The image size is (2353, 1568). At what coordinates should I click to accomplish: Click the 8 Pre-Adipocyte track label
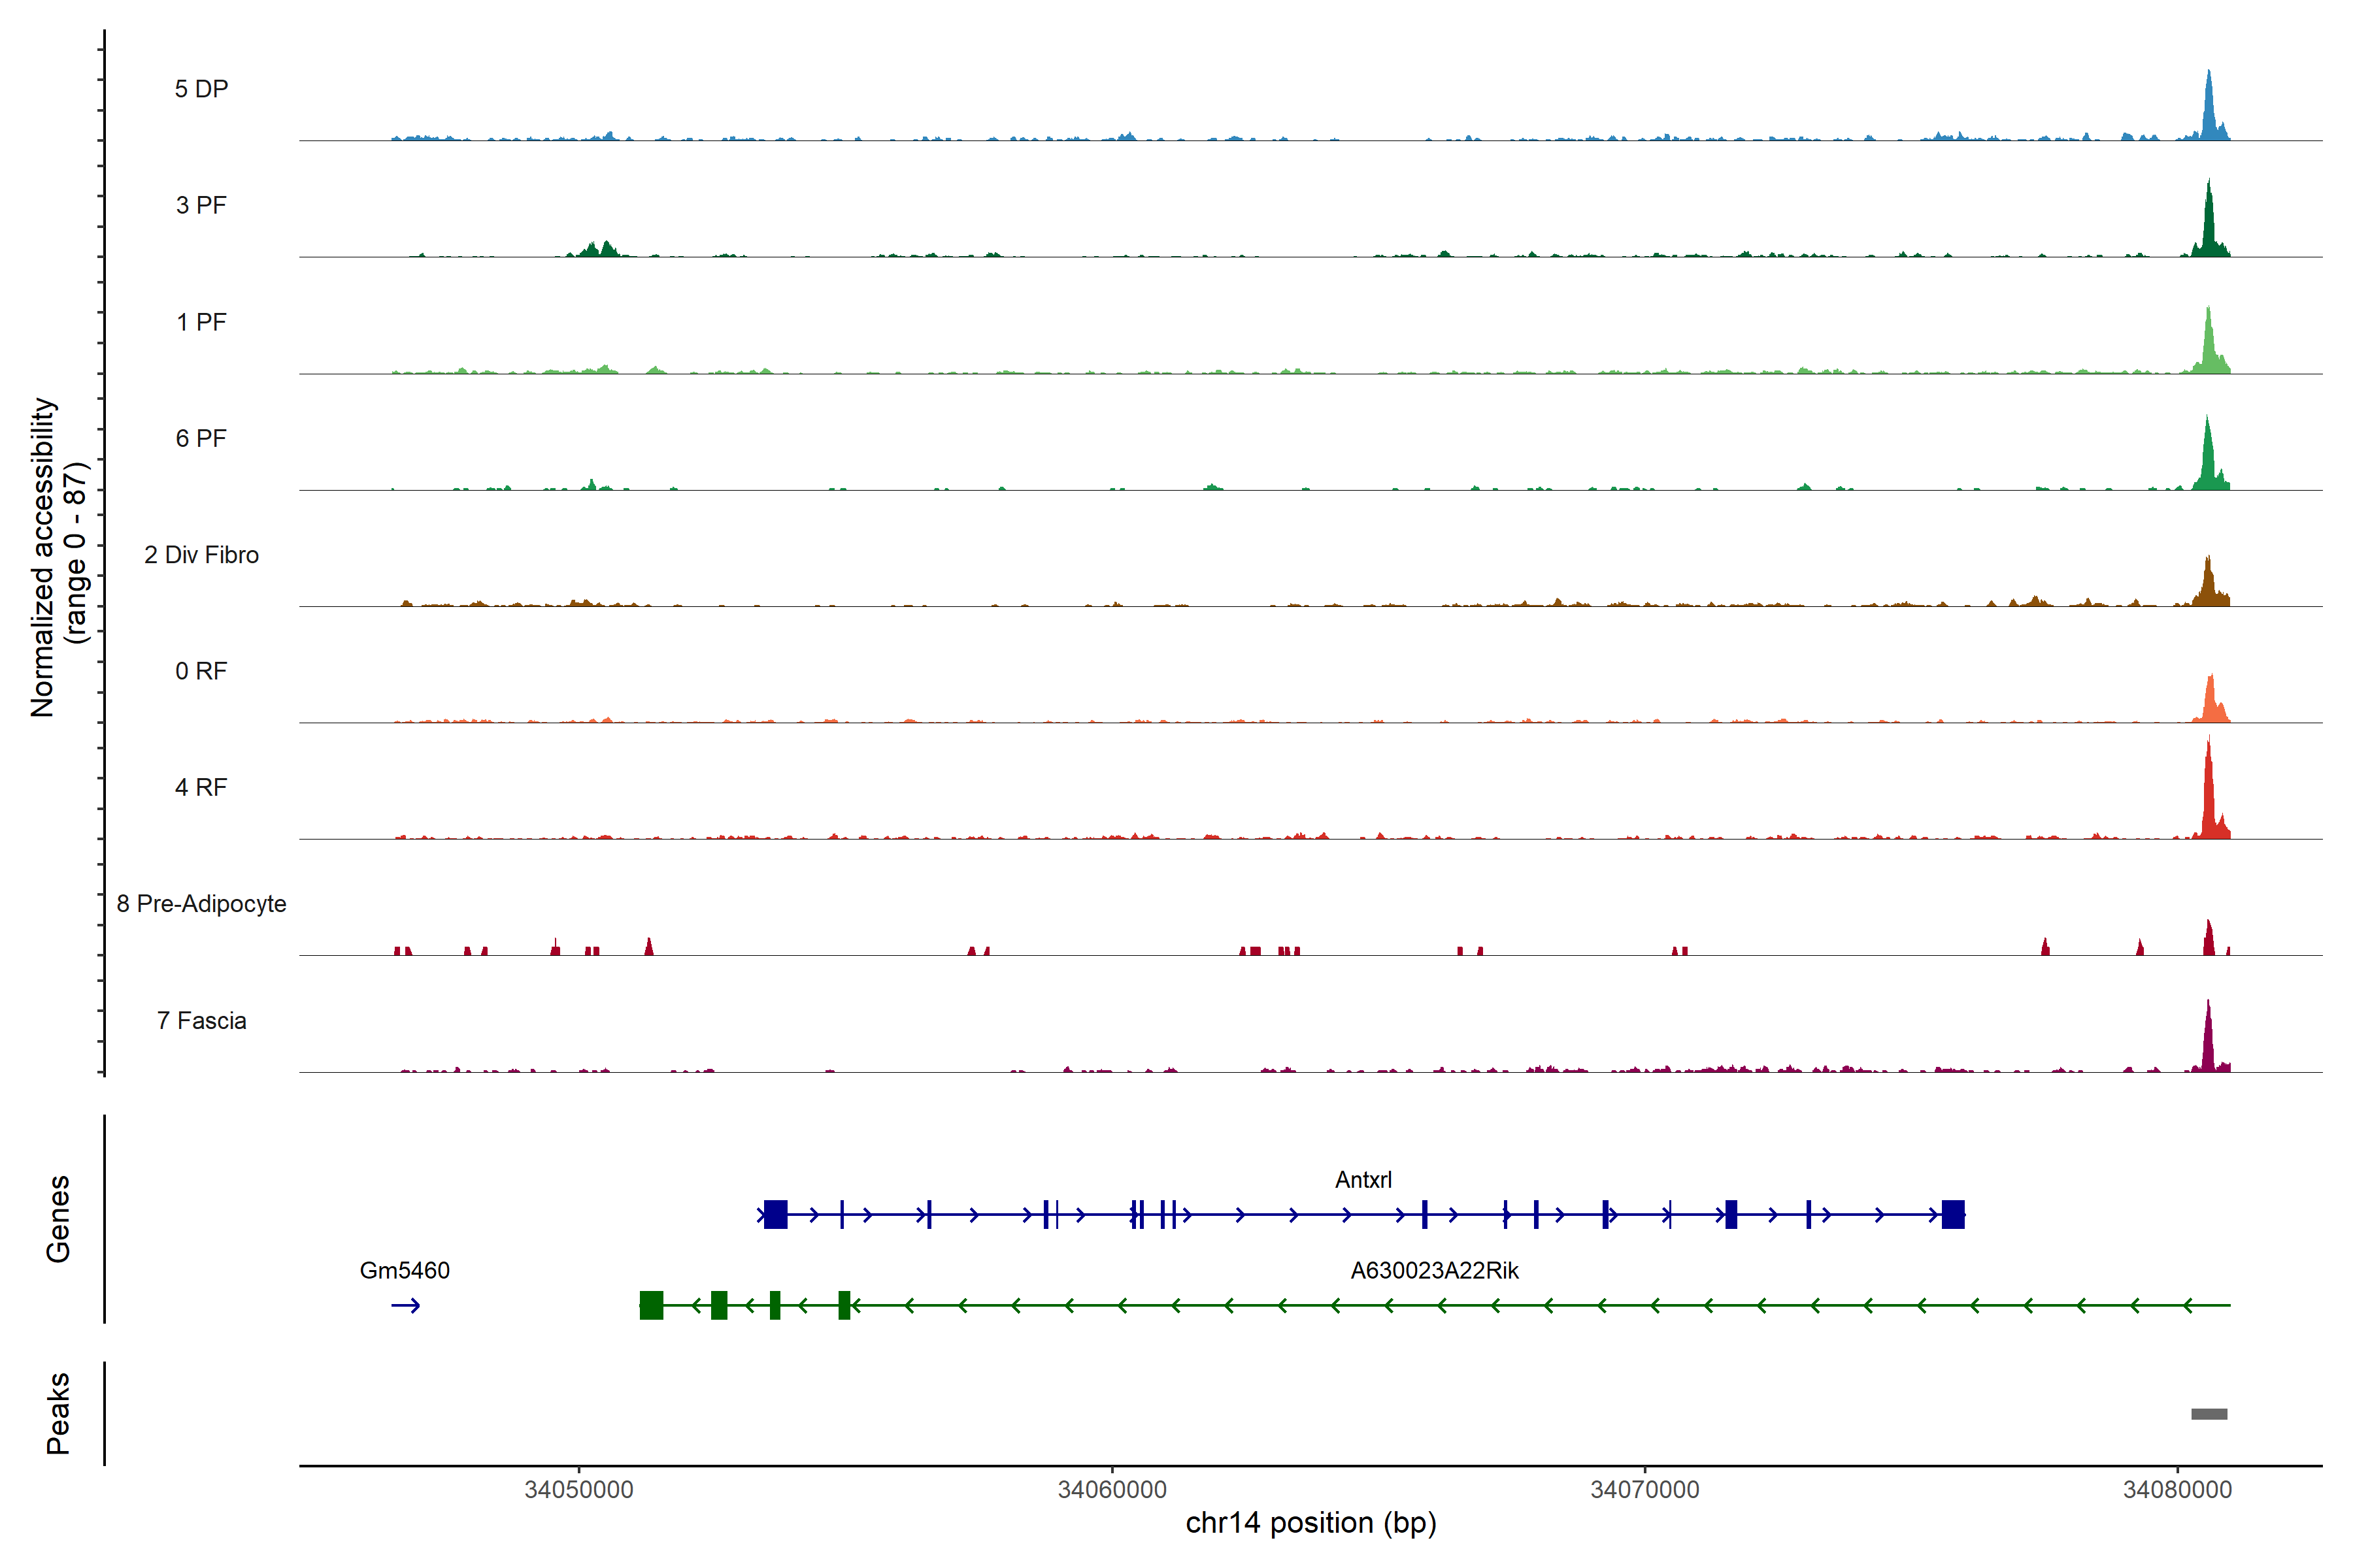(201, 904)
